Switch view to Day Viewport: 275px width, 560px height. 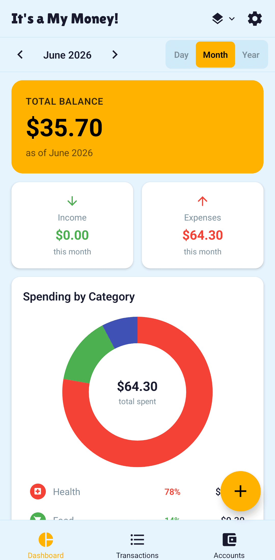[181, 55]
